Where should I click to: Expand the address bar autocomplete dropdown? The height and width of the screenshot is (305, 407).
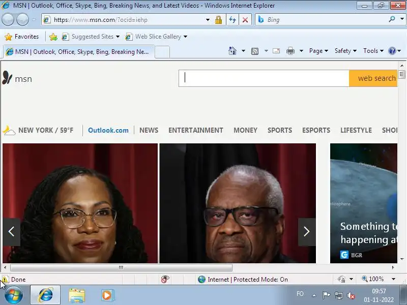pos(208,20)
